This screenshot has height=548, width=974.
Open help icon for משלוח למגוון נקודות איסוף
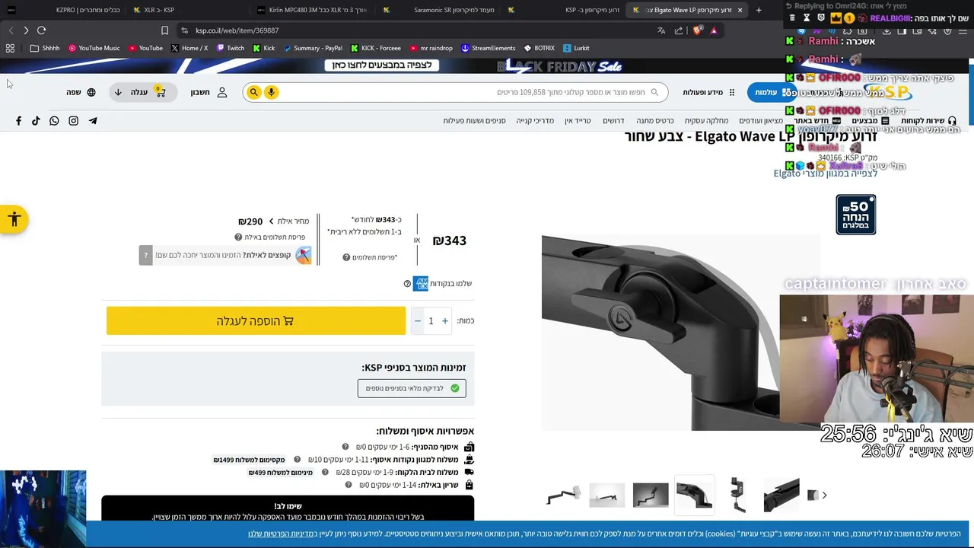[298, 460]
